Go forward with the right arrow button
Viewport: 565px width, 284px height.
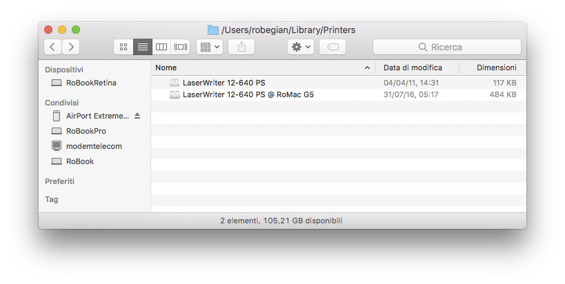pyautogui.click(x=71, y=47)
